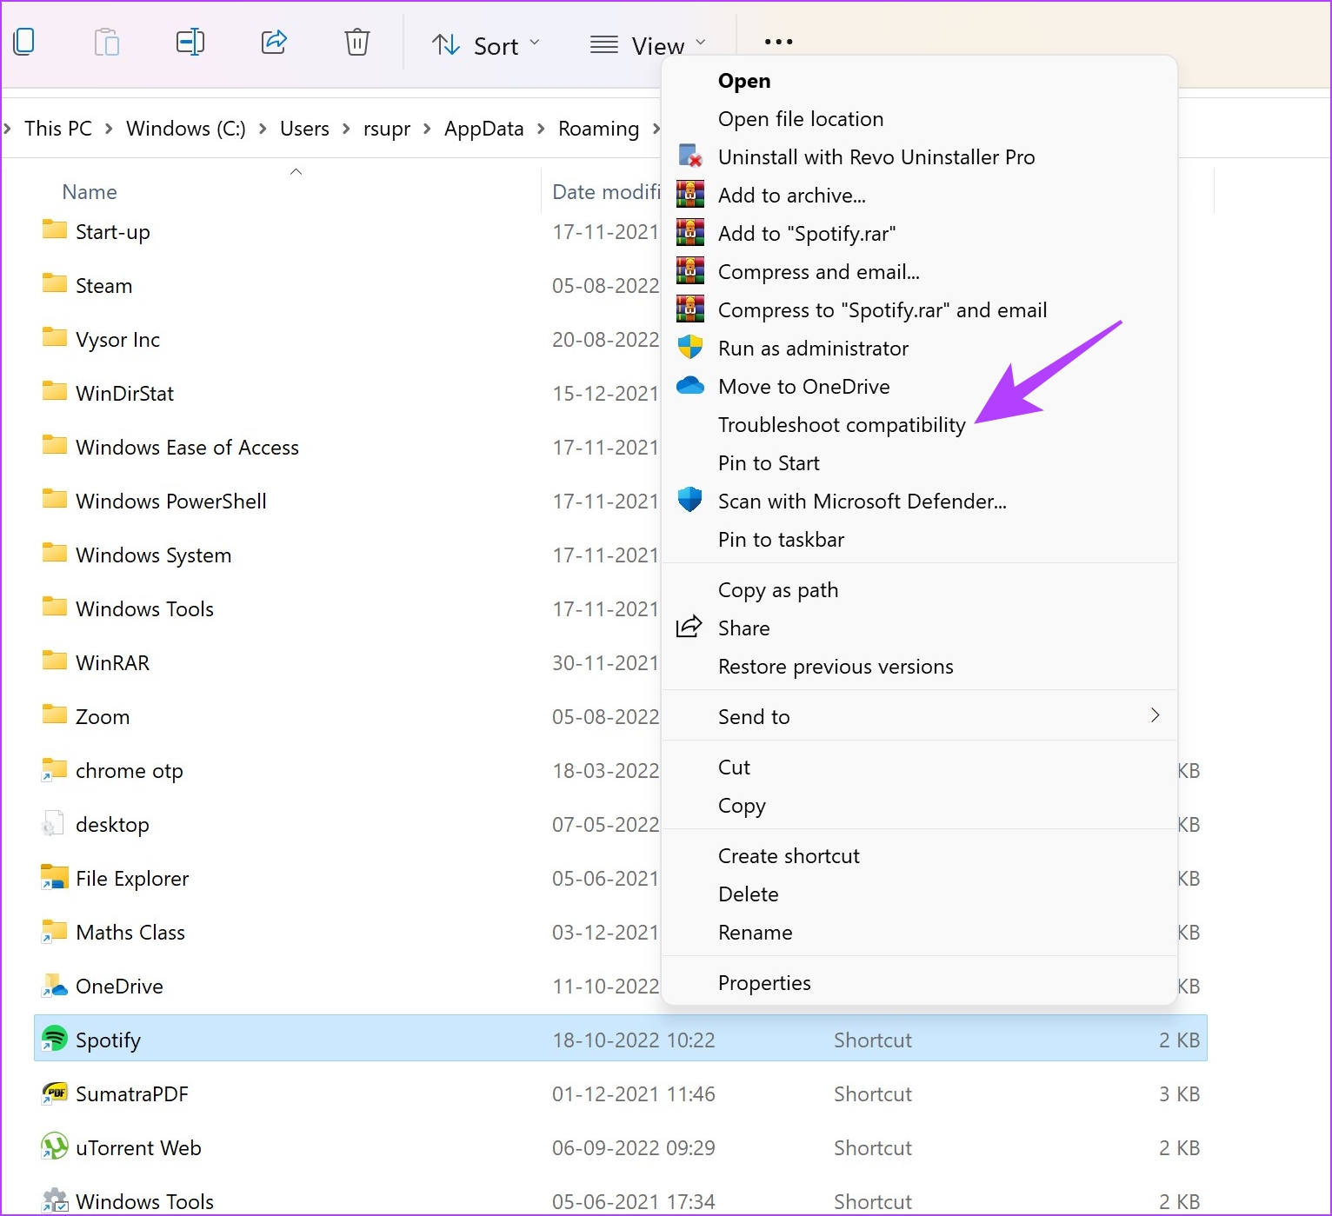Select the SumatraPDF shortcut icon

tap(55, 1093)
